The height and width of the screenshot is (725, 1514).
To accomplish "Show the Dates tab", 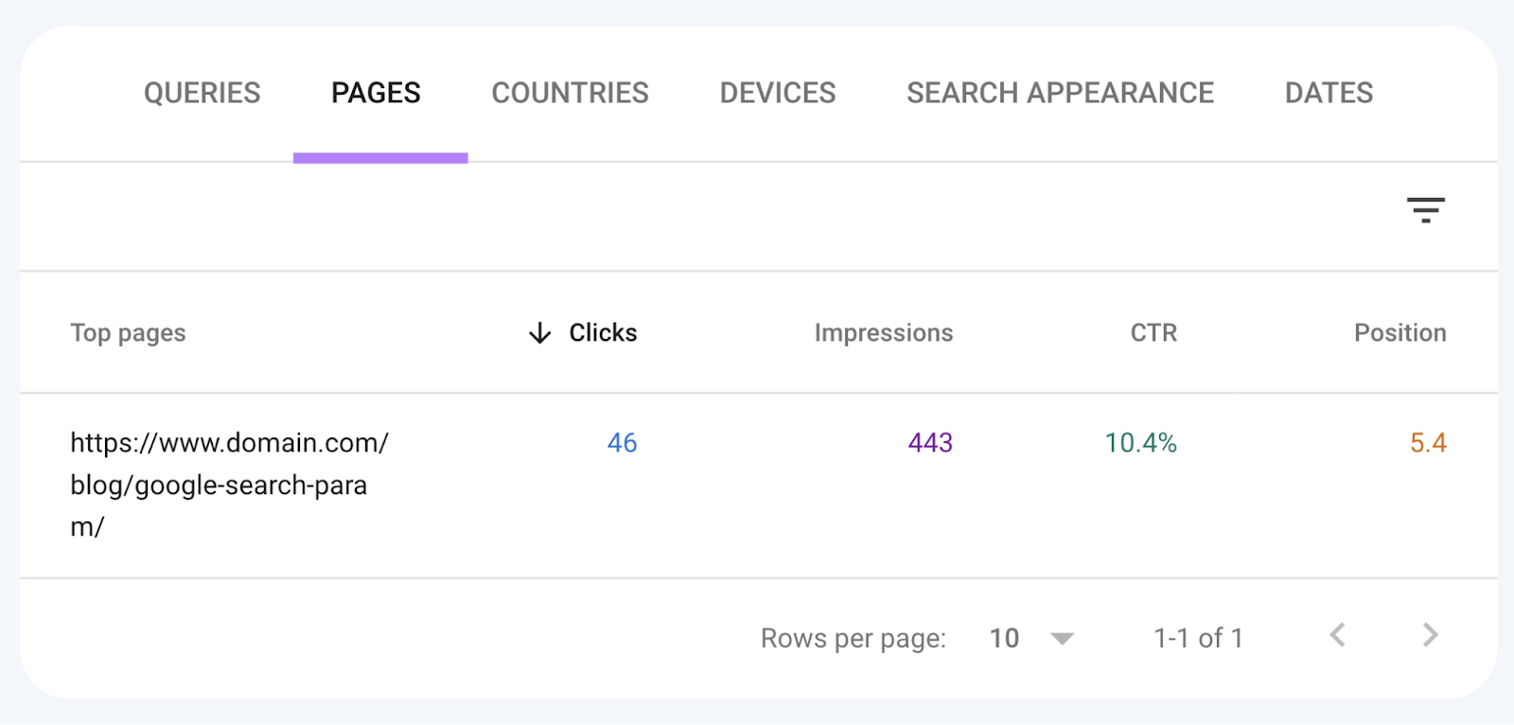I will 1329,93.
